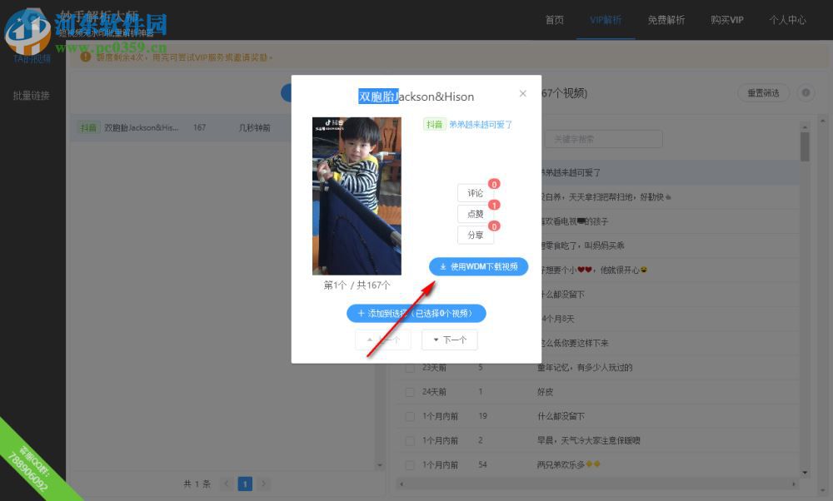Click the 分享 share button
The width and height of the screenshot is (833, 501).
pos(475,235)
